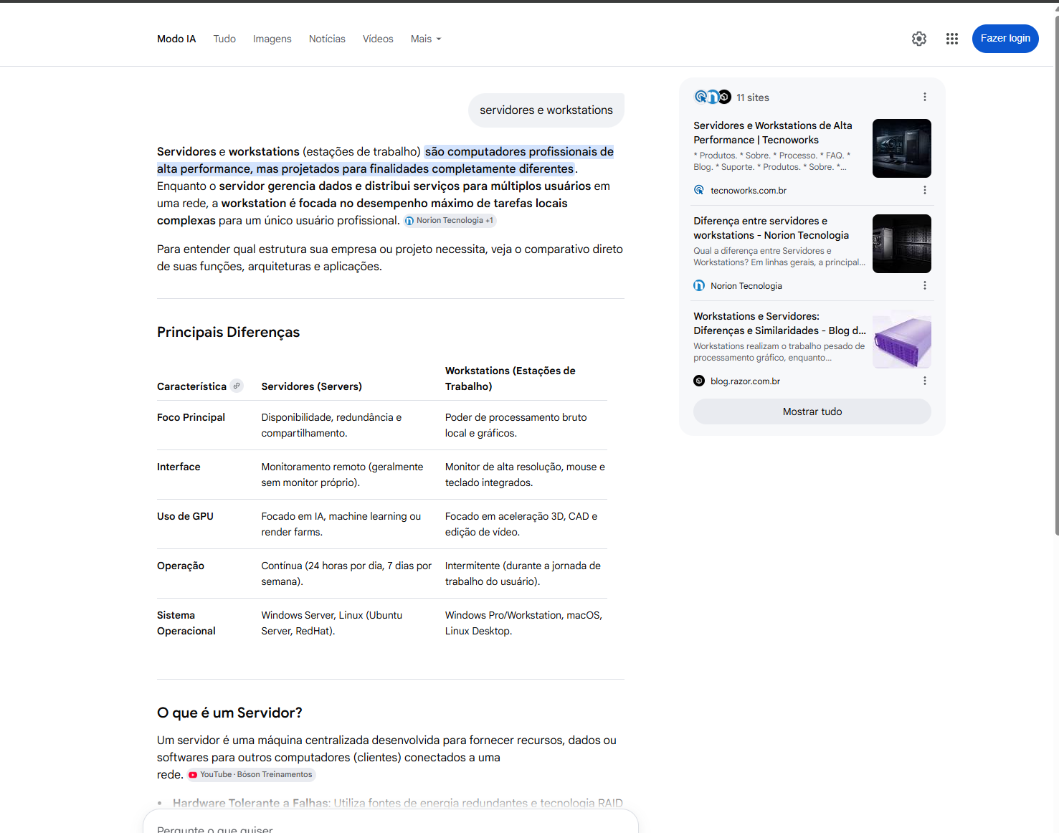Open the Norion Tecnologia +1 citation chip

click(450, 221)
